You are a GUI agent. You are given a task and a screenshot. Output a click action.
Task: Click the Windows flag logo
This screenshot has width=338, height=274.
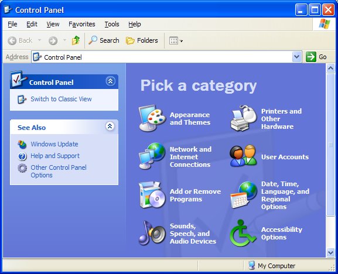click(325, 23)
